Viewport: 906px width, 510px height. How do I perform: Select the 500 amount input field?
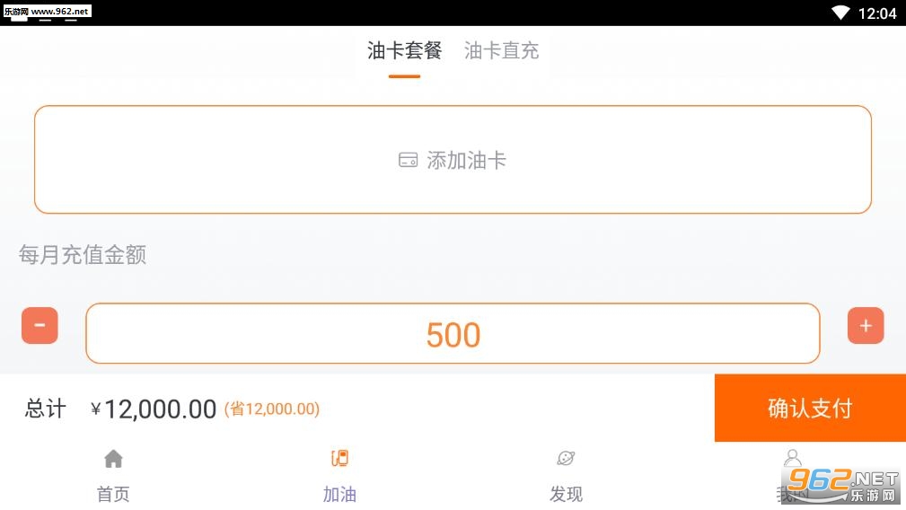453,333
